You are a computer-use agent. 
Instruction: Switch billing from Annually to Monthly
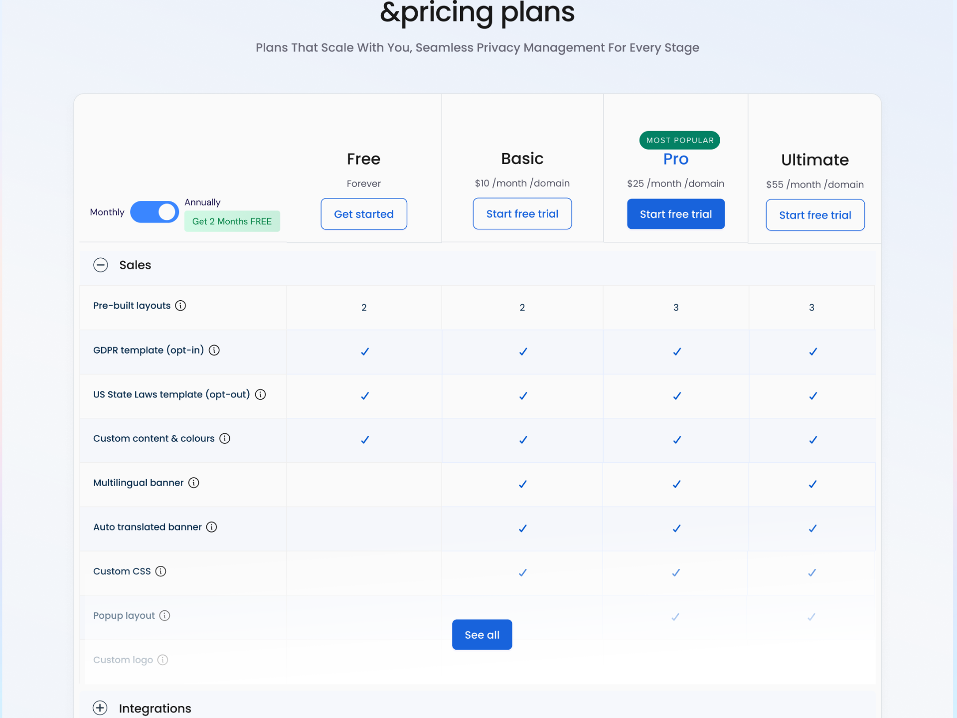pos(155,211)
